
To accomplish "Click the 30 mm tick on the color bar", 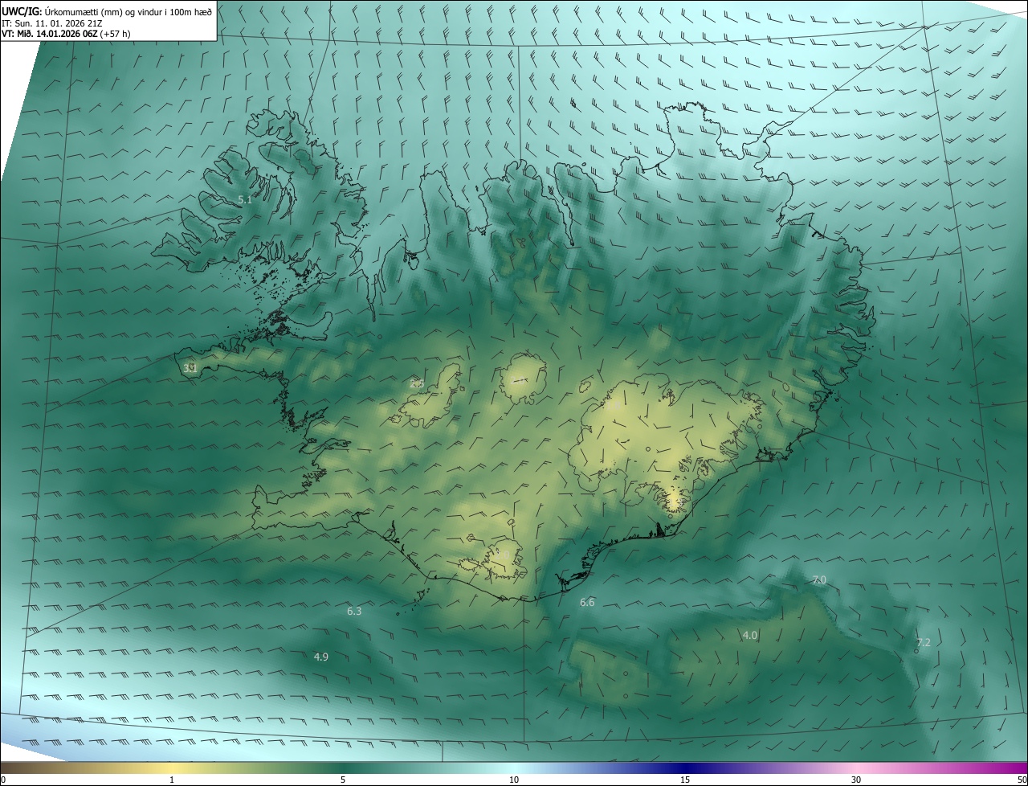I will point(856,780).
